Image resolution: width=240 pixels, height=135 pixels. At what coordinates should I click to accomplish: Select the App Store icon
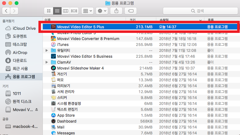tap(53, 115)
